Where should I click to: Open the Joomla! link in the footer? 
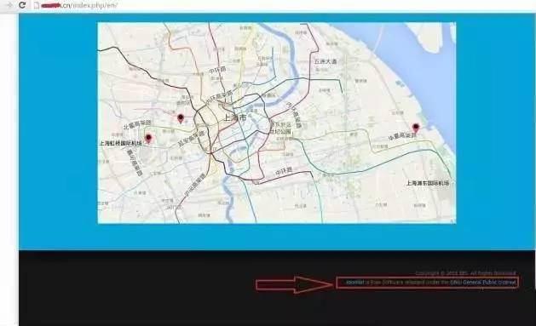pos(354,283)
